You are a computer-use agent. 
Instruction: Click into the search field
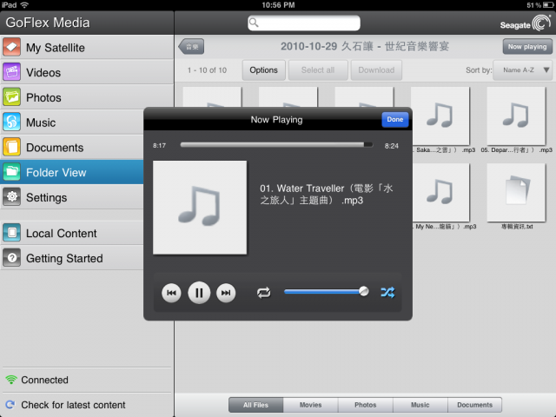coord(304,23)
